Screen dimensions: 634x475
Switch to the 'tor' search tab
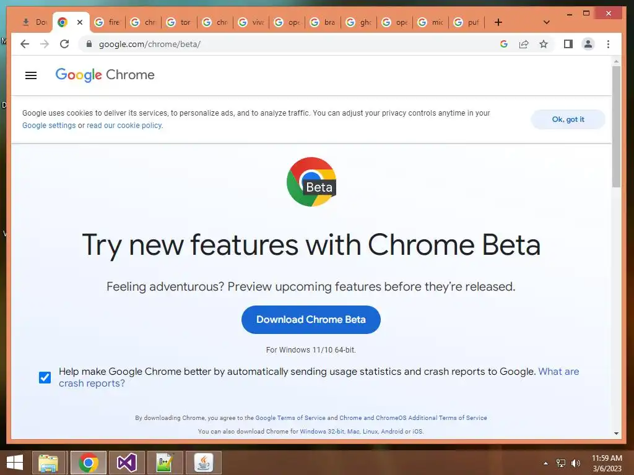[x=179, y=22]
